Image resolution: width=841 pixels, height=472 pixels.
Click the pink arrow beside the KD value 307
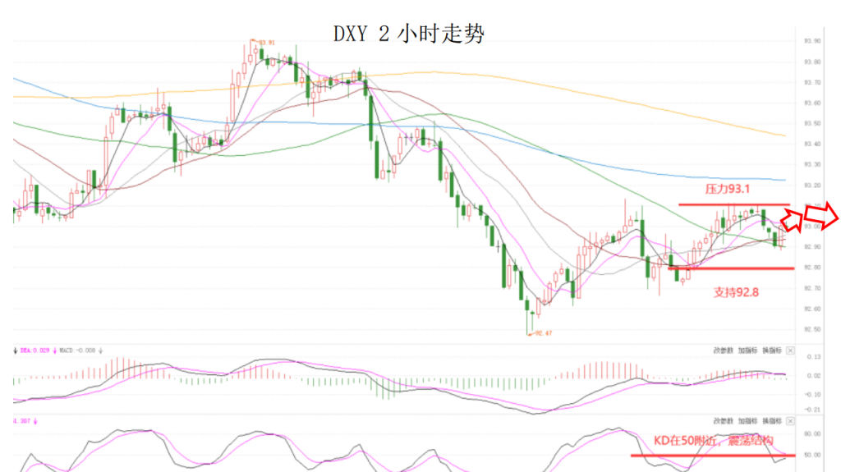[x=35, y=422]
